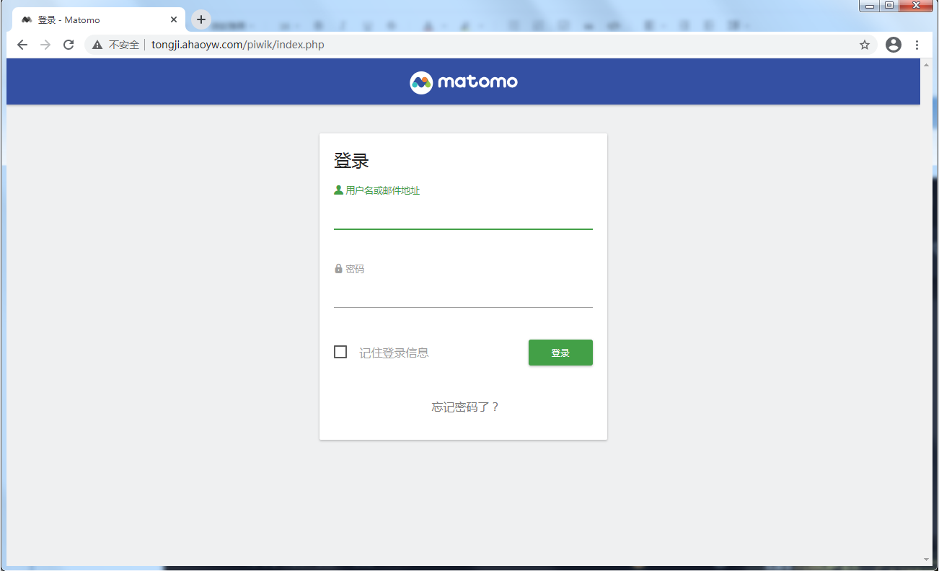
Task: Focus the 用户名或邮件地址 input field
Action: click(463, 217)
